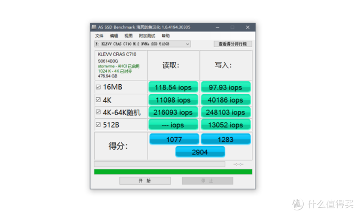Toggle the 4K-64K随机 test checkbox
This screenshot has width=356, height=213.
point(98,112)
